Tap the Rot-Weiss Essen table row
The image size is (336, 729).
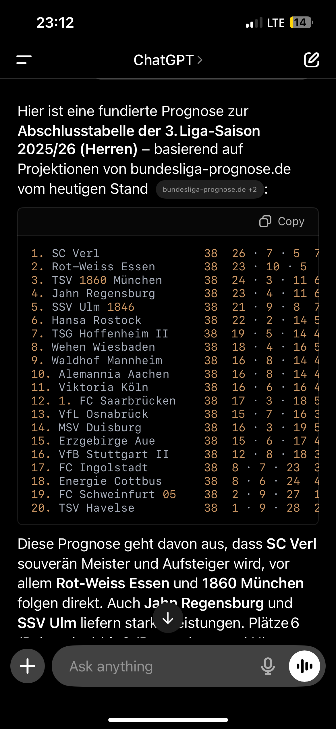click(x=168, y=267)
